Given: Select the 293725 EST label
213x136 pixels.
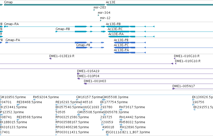Looking at the screenshot, I should click(x=106, y=117).
